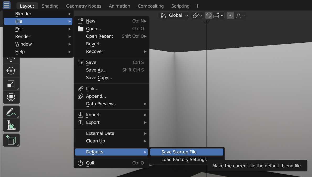Select the Measure tool
Image resolution: width=312 pixels, height=177 pixels.
pyautogui.click(x=11, y=125)
